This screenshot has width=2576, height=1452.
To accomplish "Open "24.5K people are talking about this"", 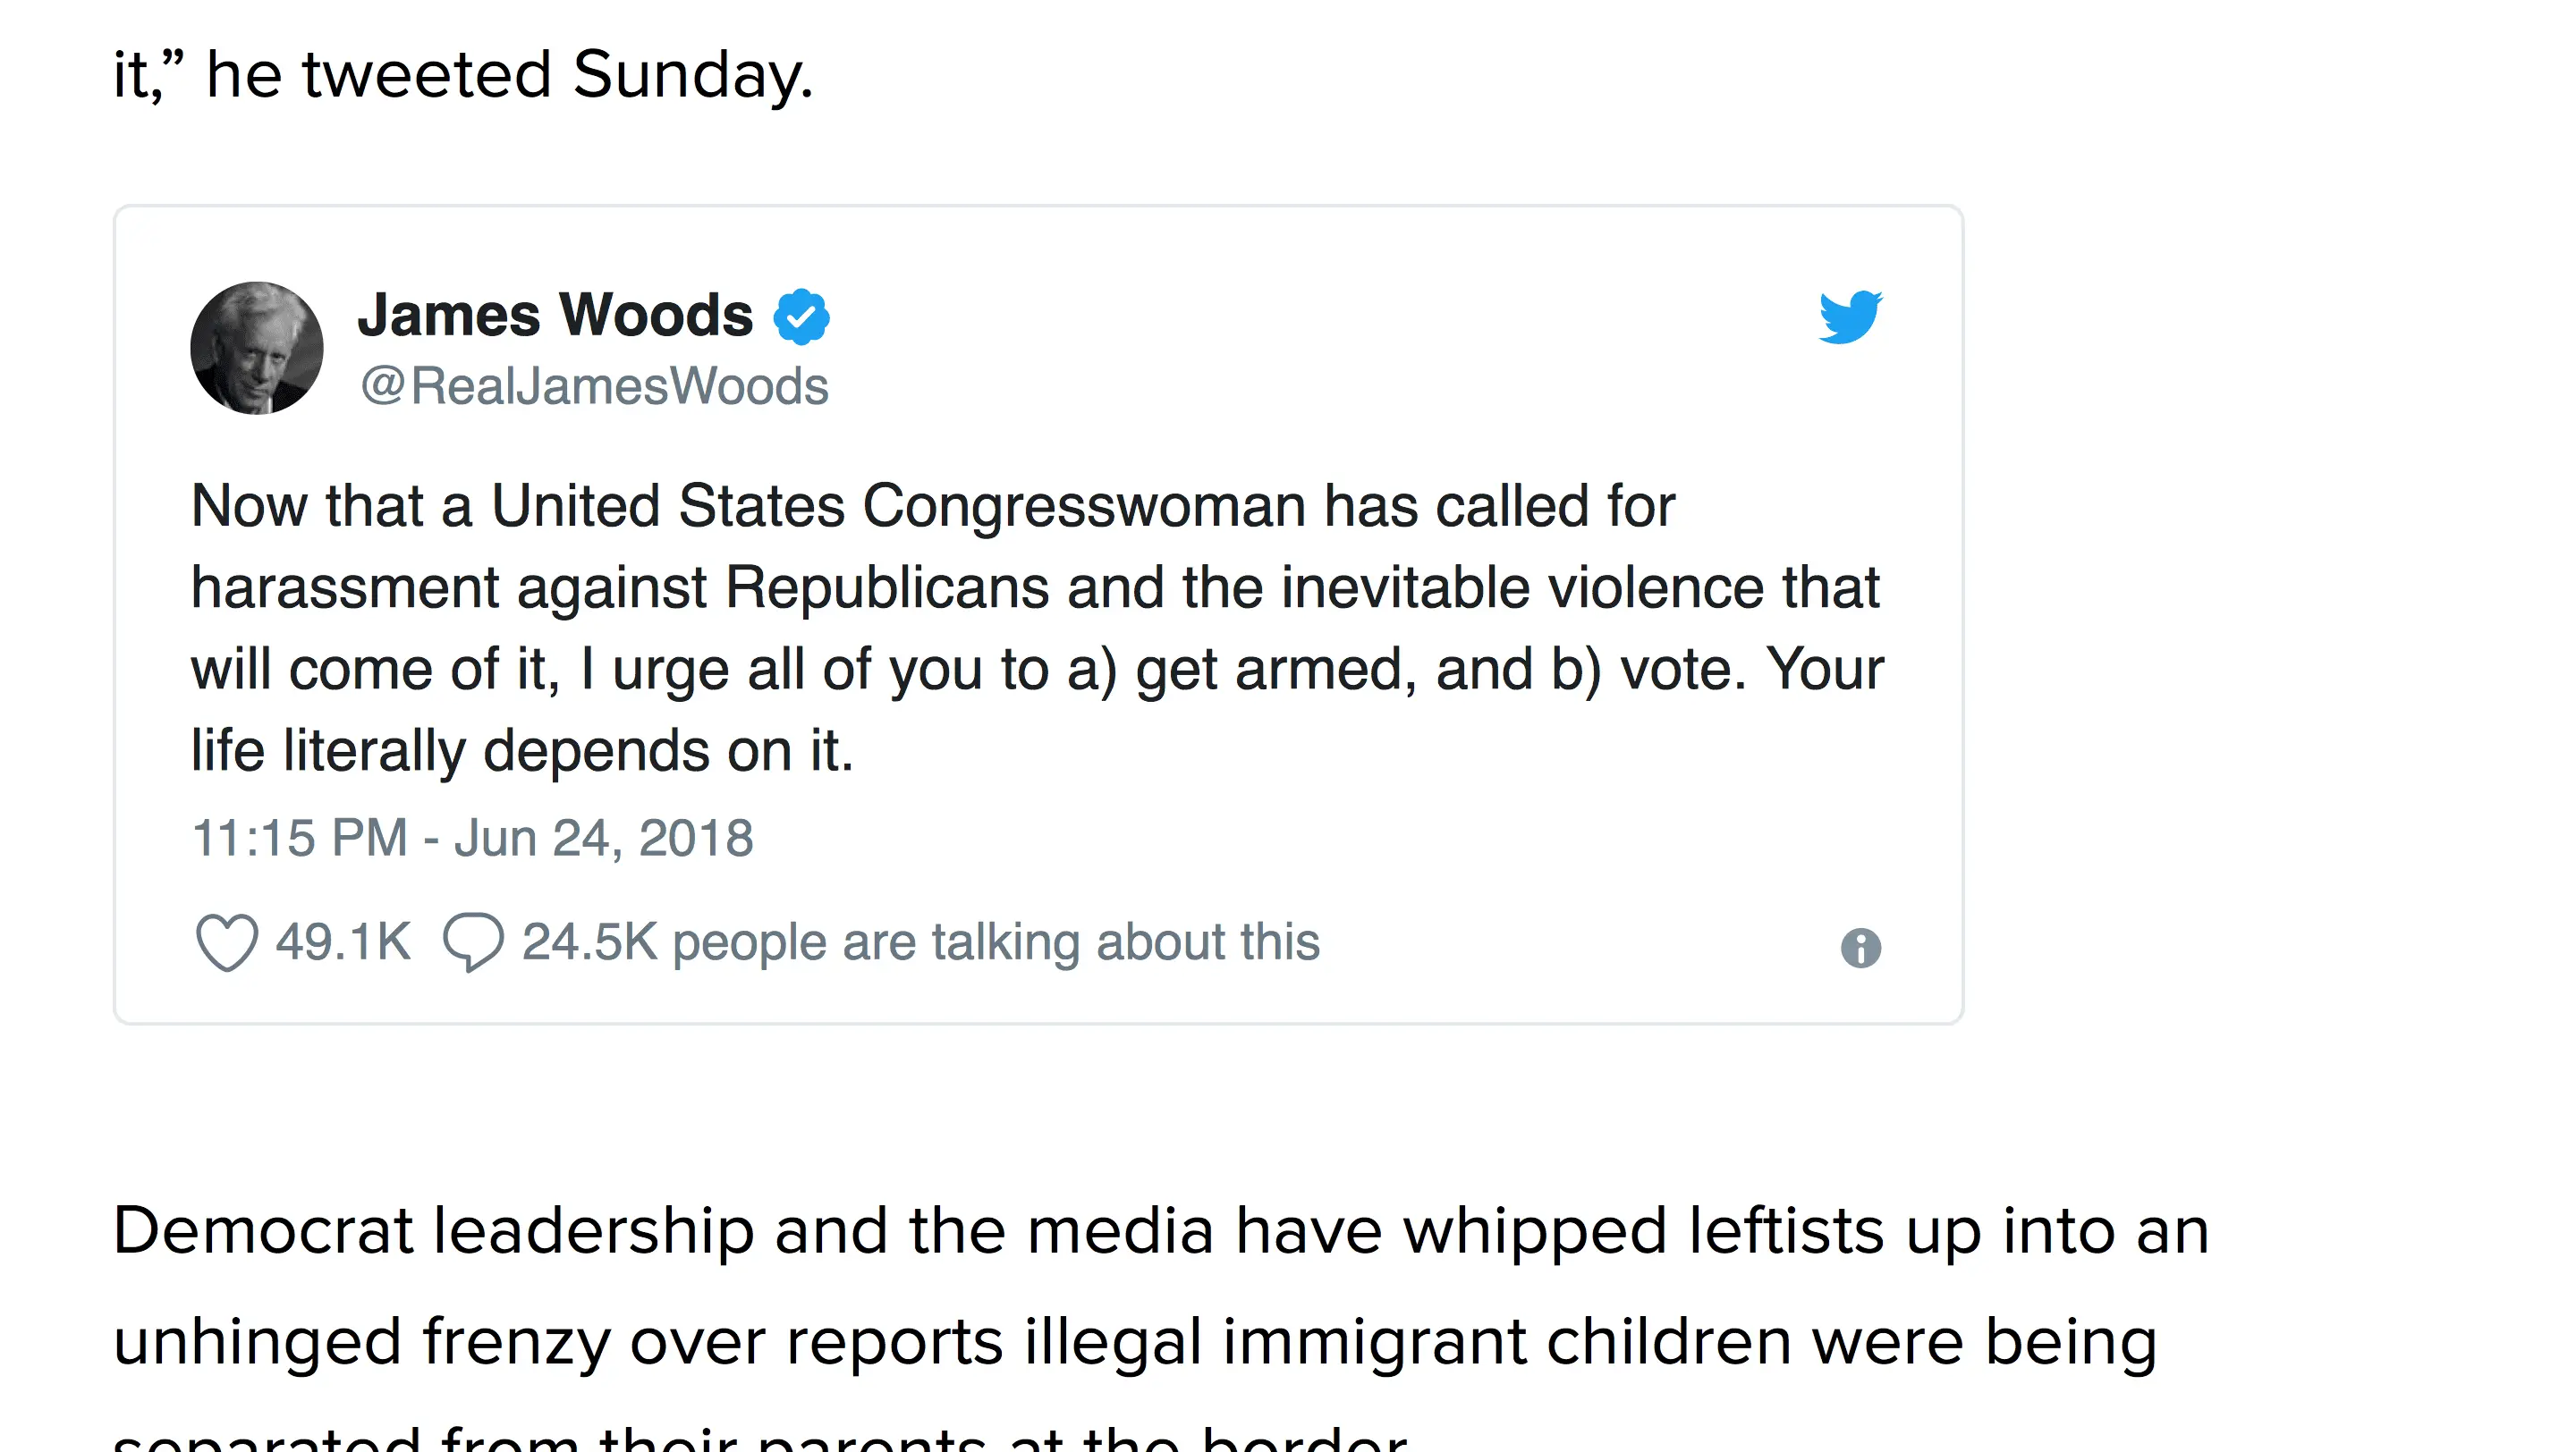I will [920, 942].
